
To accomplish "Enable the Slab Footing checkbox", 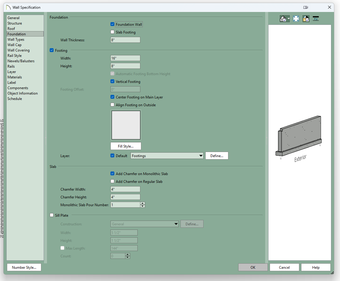I will (x=113, y=32).
